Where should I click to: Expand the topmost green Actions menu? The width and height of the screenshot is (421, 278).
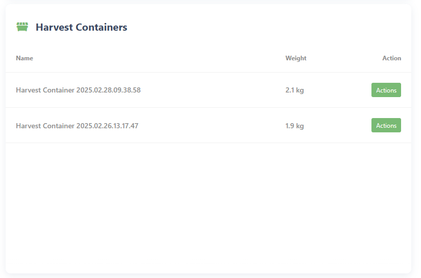pos(386,90)
